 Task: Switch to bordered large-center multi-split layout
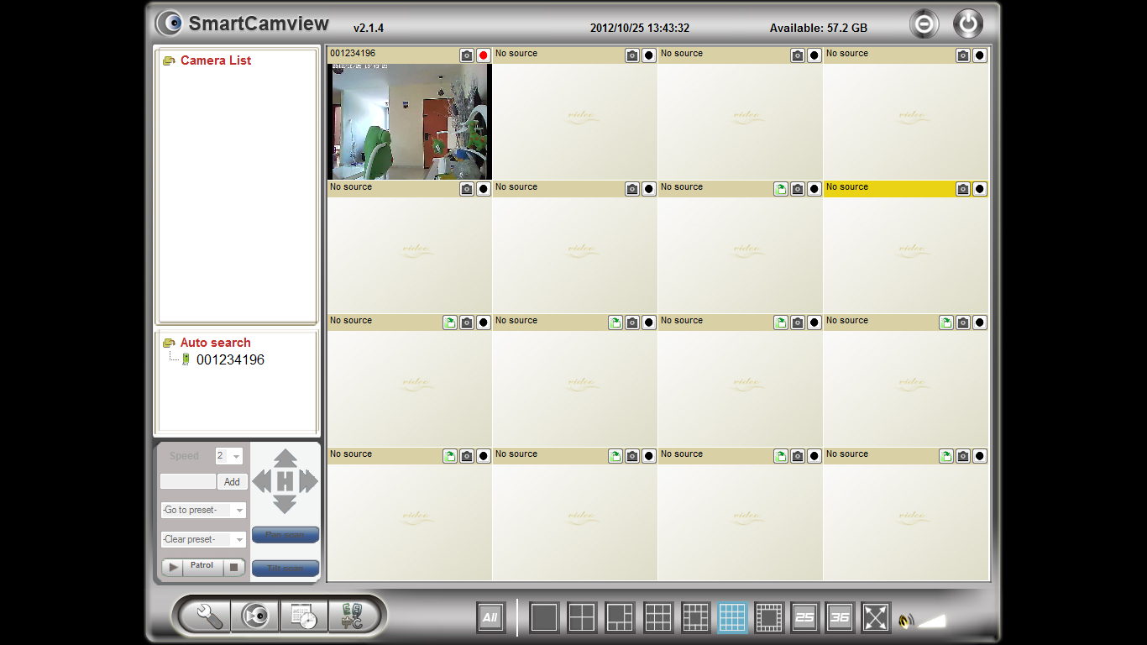tap(769, 618)
